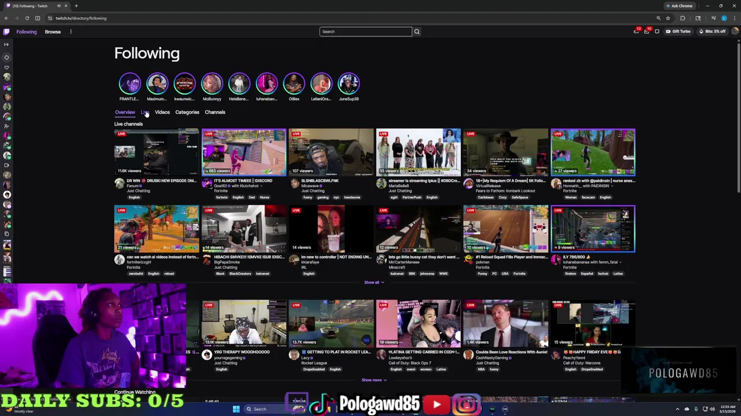The image size is (741, 416).
Task: Click the 'zerobuild' tag under fortniterizzgirl
Action: pos(135,274)
